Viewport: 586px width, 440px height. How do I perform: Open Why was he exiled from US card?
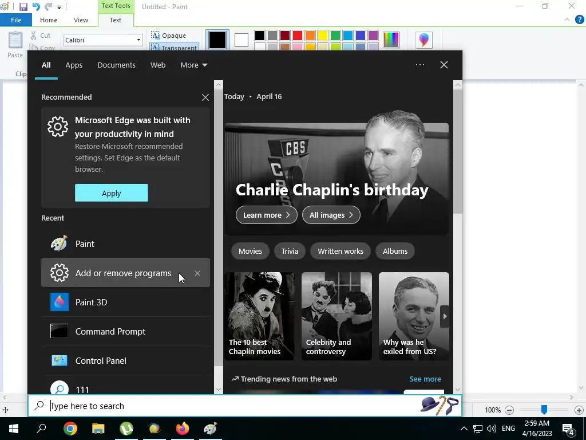click(414, 316)
